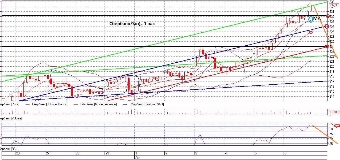
Task: Select the [Volume] panel label
Action: pyautogui.click(x=11, y=118)
